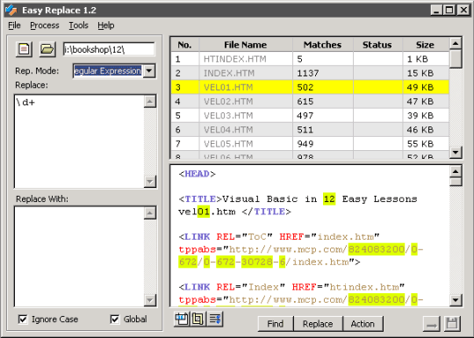Viewport: 474px width, 338px height.
Task: Click the third icon with lines and arrow
Action: [x=215, y=319]
